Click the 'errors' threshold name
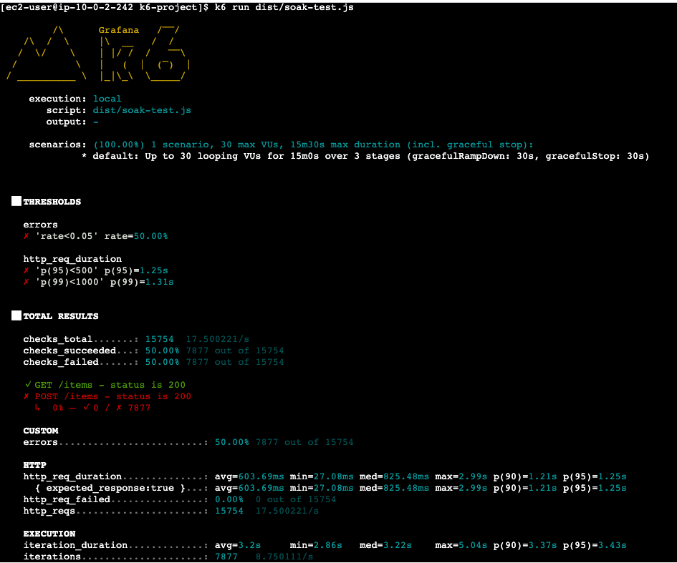This screenshot has height=563, width=677. (41, 225)
